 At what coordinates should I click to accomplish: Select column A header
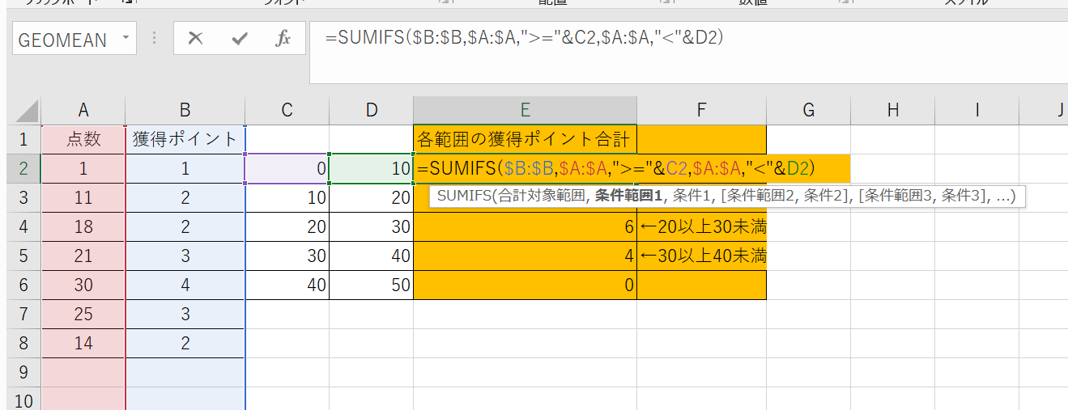tap(83, 111)
